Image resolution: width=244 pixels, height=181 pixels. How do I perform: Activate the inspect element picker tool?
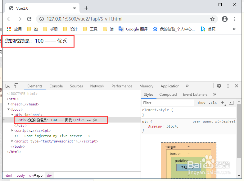(x=8, y=86)
